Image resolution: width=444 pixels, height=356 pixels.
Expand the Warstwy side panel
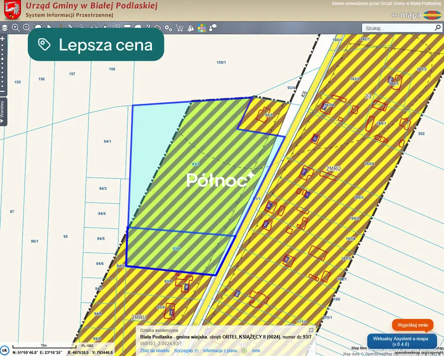coord(3,111)
